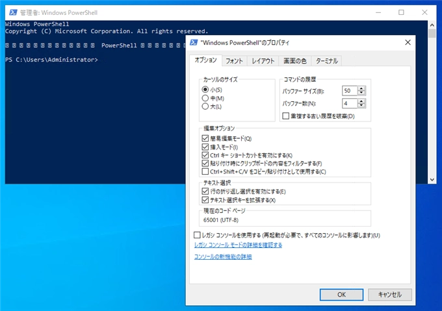Click scroll up arrow in PowerShell window
Image resolution: width=442 pixels, height=311 pixels.
pyautogui.click(x=432, y=25)
